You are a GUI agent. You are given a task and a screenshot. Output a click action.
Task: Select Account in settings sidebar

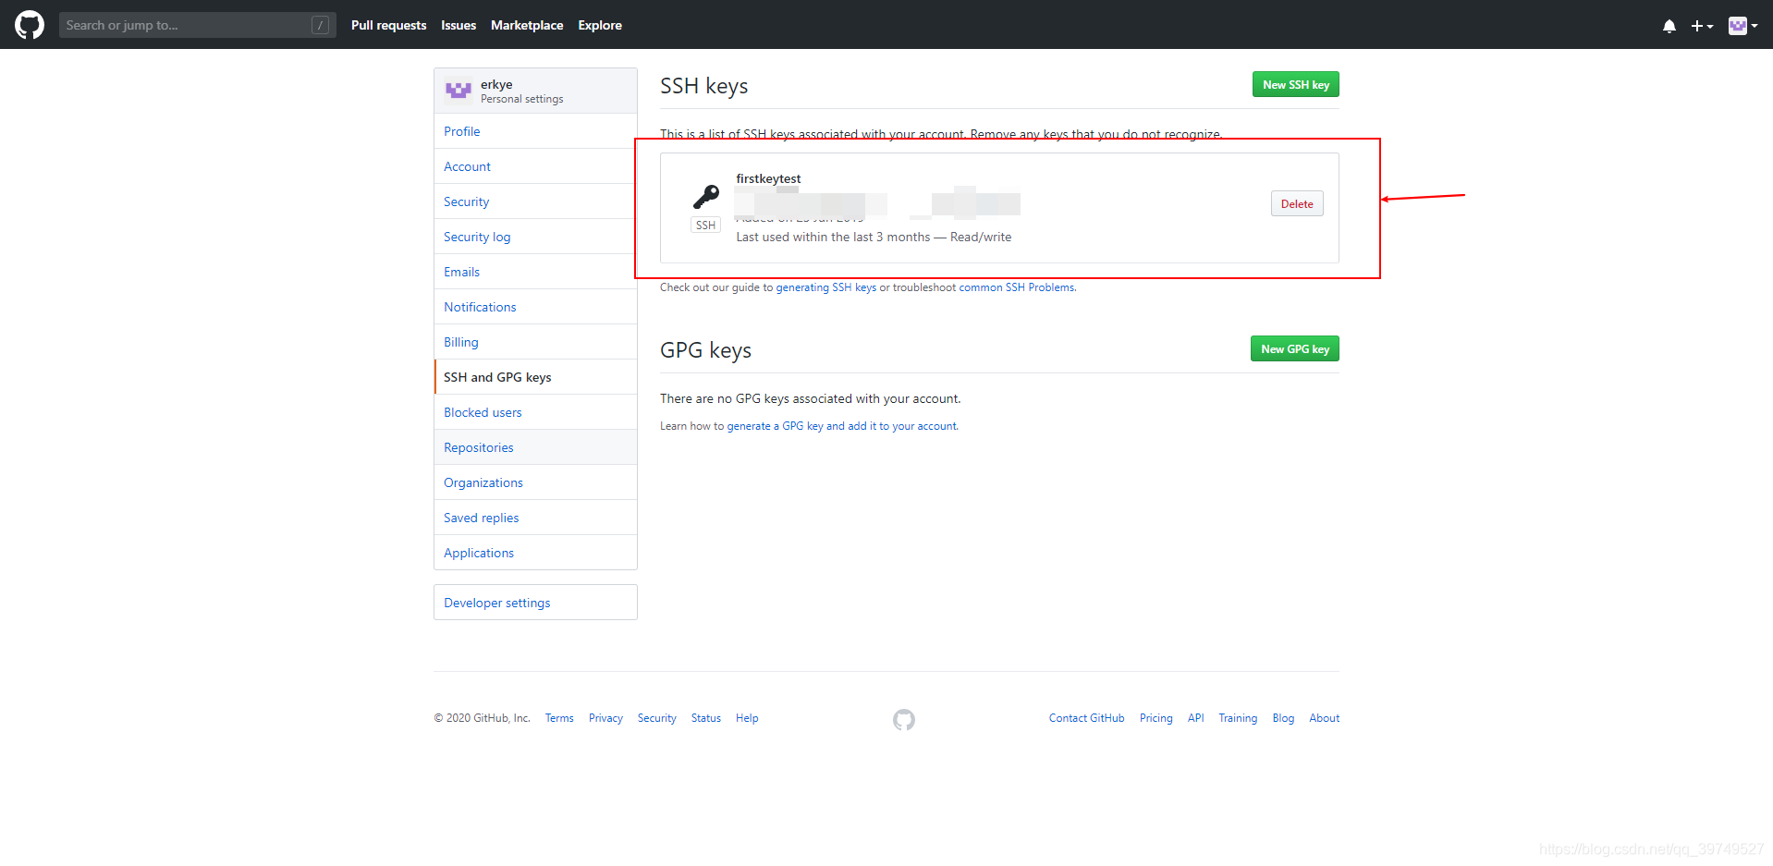[x=535, y=166]
